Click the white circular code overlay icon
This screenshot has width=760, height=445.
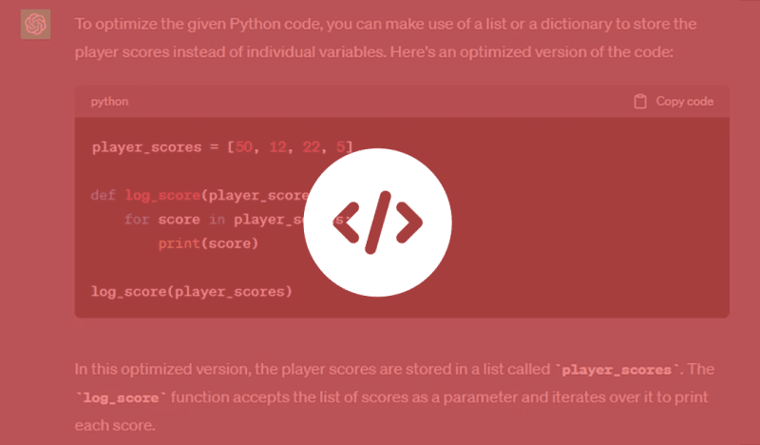point(379,222)
